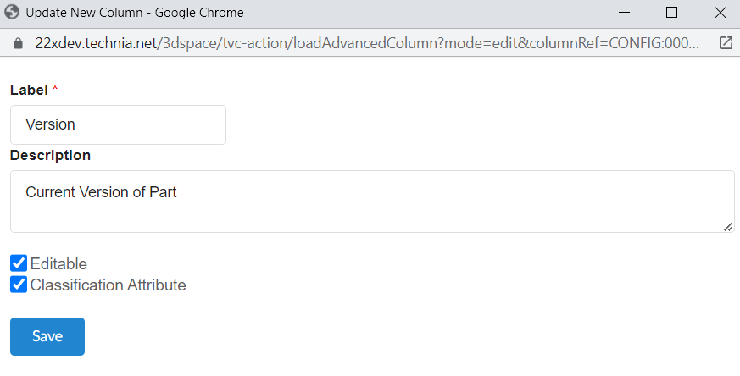The width and height of the screenshot is (740, 376).
Task: Click the red required asterisk by Label
Action: (55, 89)
